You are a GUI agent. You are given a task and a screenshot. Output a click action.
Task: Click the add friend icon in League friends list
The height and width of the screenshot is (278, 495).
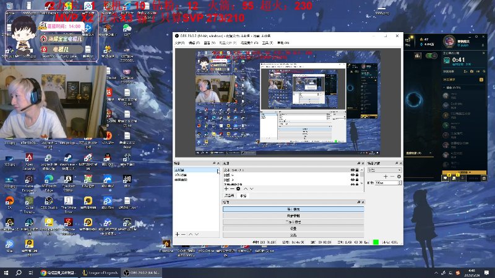click(x=466, y=72)
